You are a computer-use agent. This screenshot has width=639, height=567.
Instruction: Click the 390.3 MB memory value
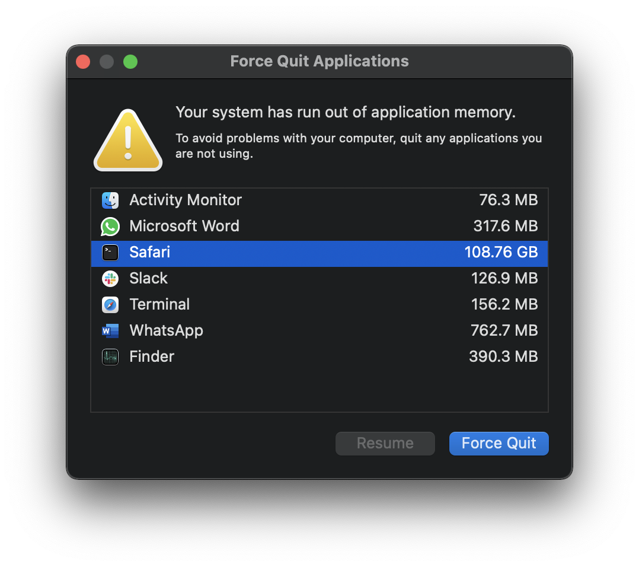tap(503, 356)
